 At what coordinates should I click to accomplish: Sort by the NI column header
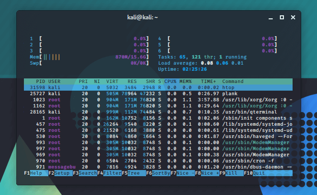click(97, 81)
